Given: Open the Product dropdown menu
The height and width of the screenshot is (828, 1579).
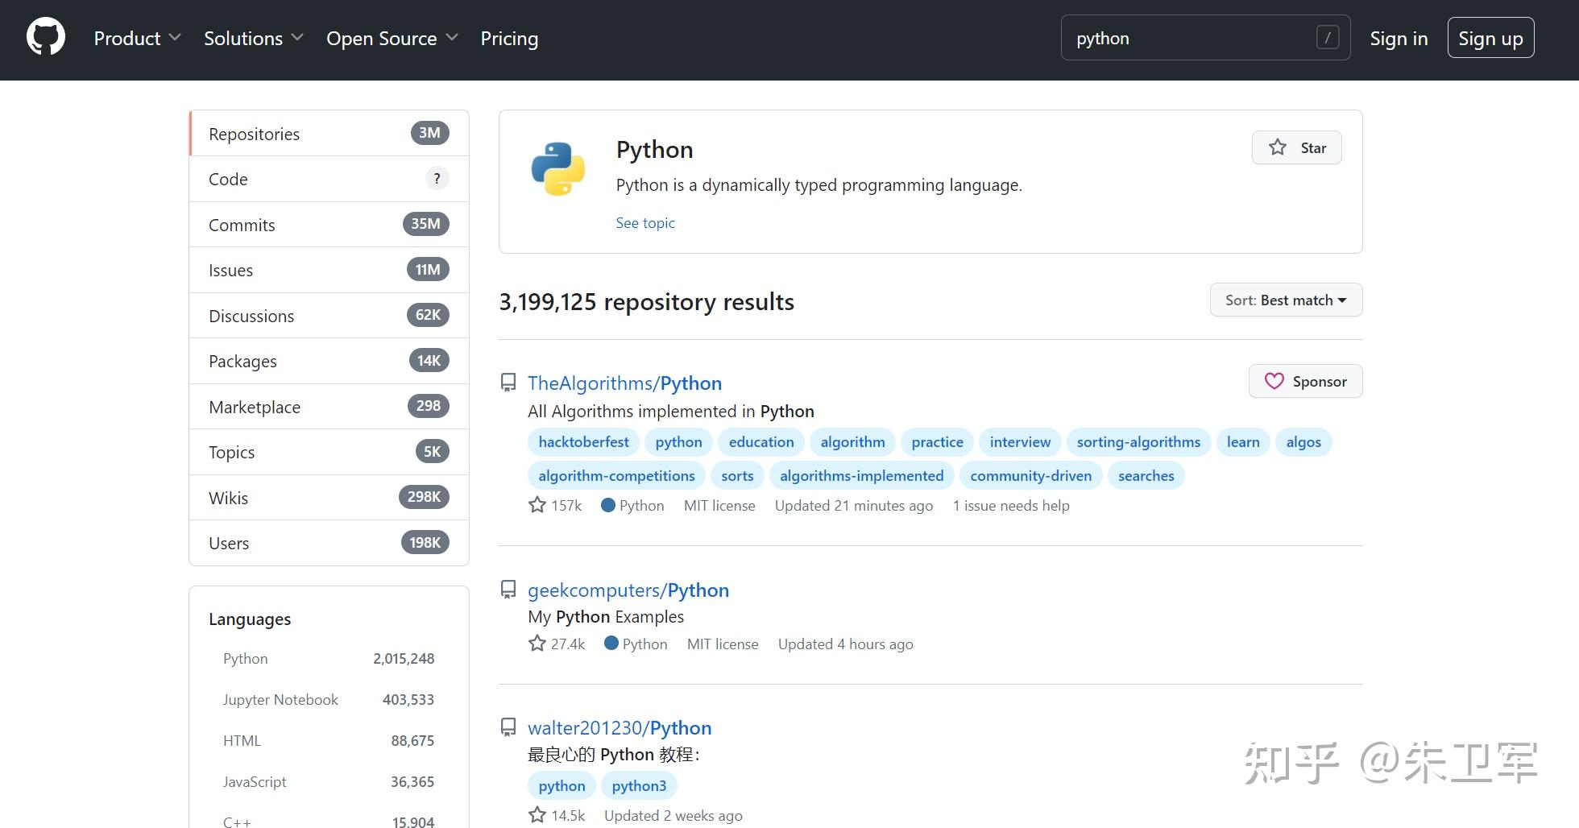Looking at the screenshot, I should (x=138, y=38).
